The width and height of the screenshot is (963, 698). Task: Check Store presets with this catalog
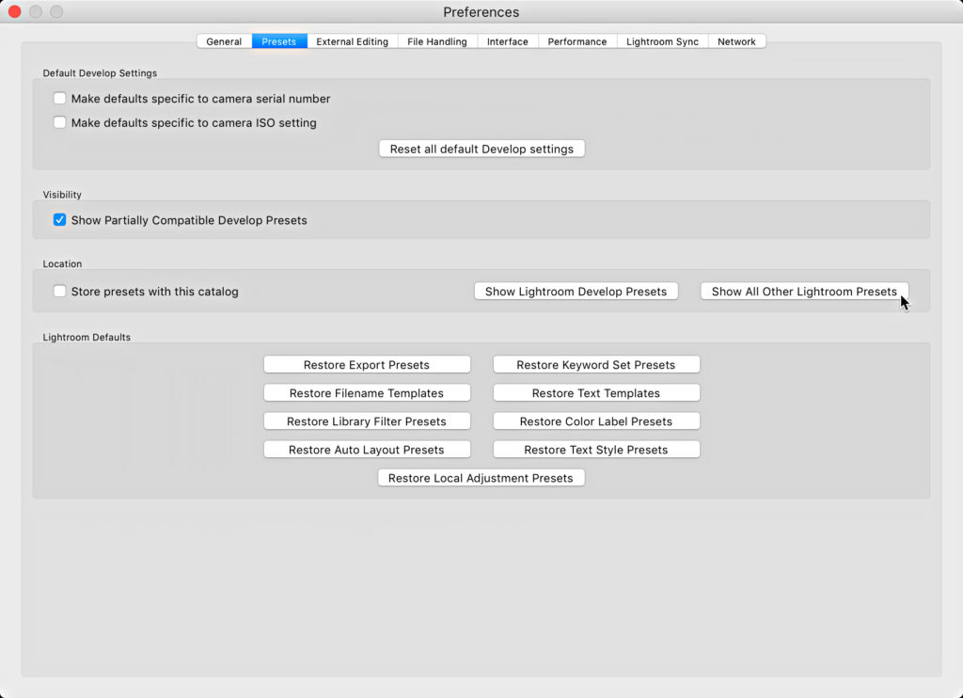(59, 292)
